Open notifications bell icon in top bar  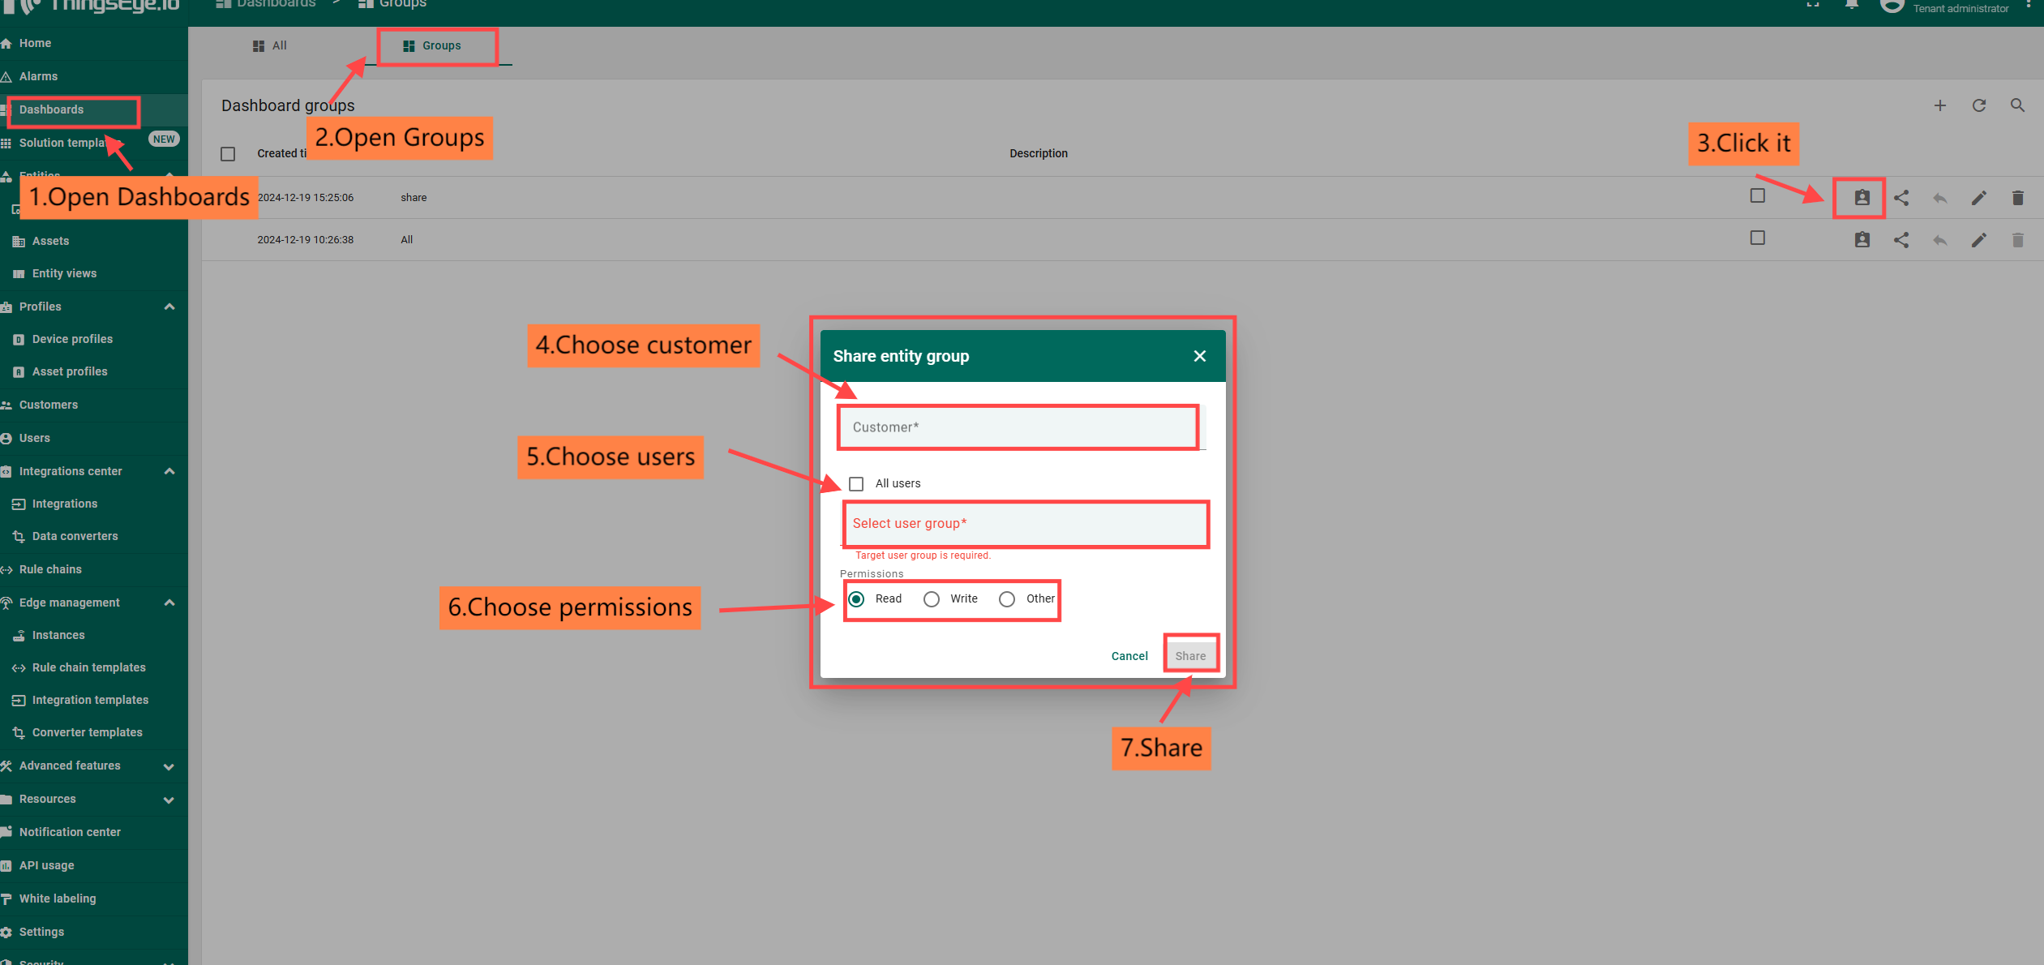click(1852, 5)
